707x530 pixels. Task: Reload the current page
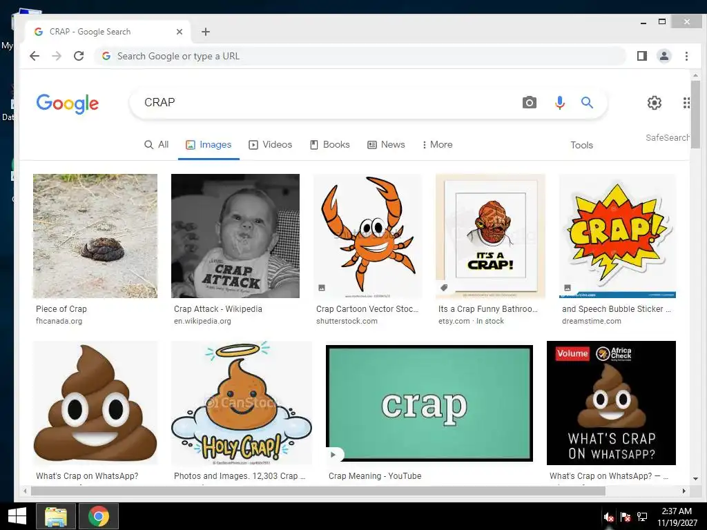click(79, 56)
